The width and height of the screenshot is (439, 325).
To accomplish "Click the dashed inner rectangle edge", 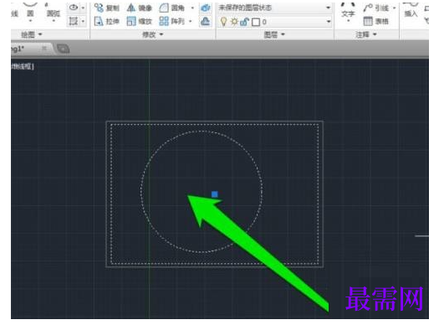I will click(215, 125).
